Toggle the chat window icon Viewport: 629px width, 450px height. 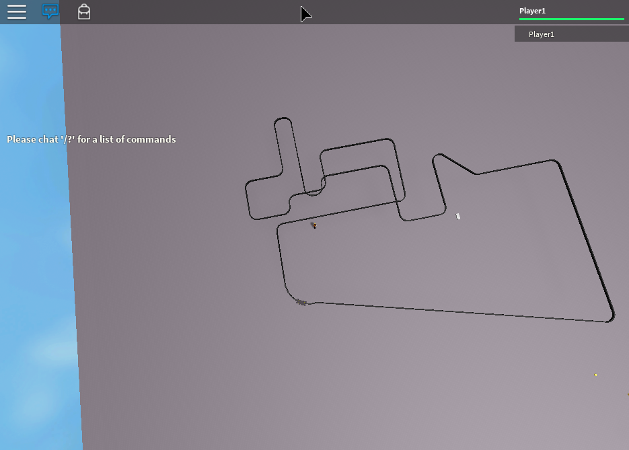tap(50, 11)
